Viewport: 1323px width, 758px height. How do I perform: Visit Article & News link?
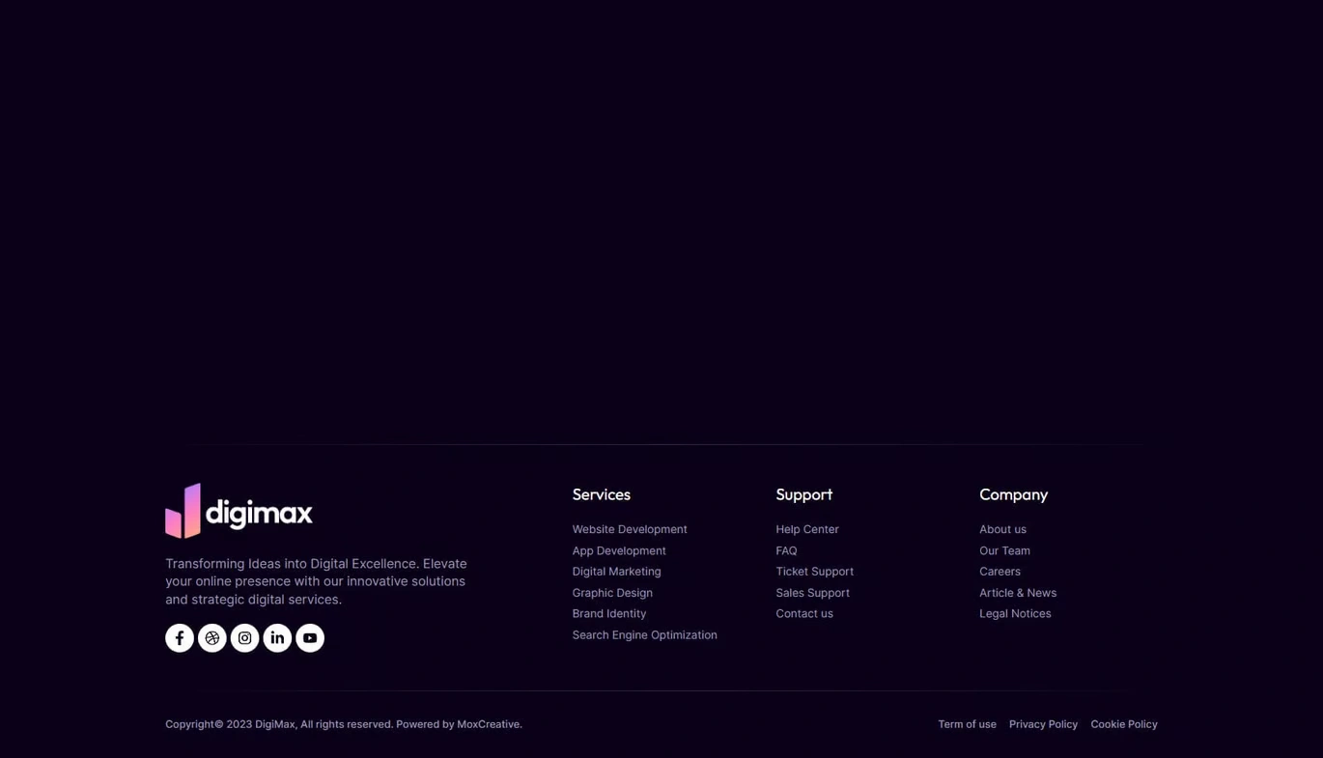click(x=1018, y=593)
